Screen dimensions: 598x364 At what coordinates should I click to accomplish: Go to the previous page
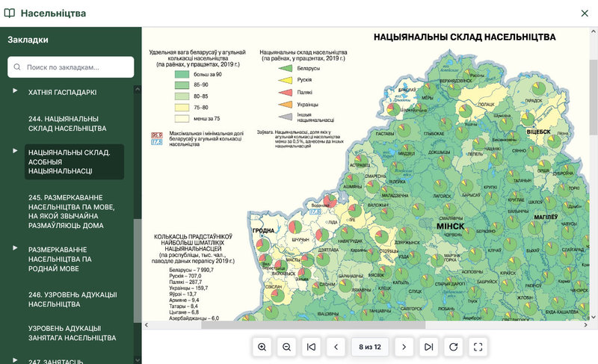(x=336, y=347)
